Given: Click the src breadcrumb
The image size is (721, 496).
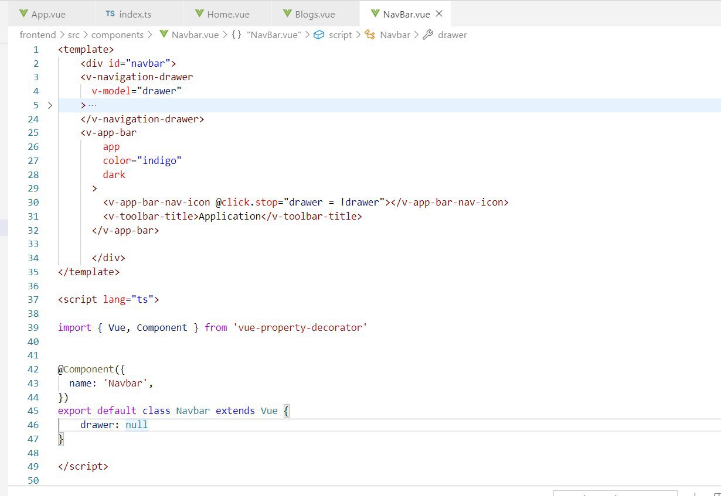Looking at the screenshot, I should point(73,35).
